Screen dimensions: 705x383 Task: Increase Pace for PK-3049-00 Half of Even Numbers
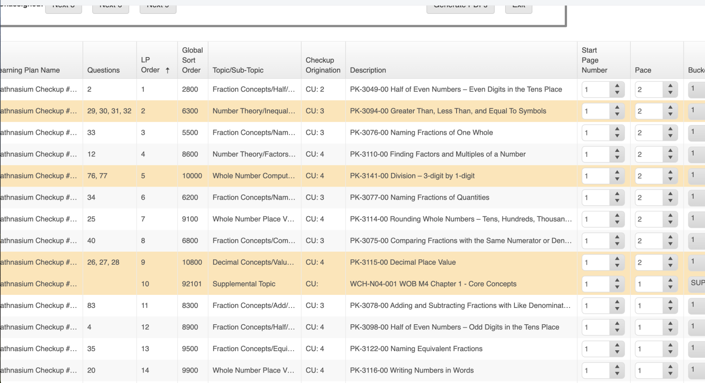670,86
